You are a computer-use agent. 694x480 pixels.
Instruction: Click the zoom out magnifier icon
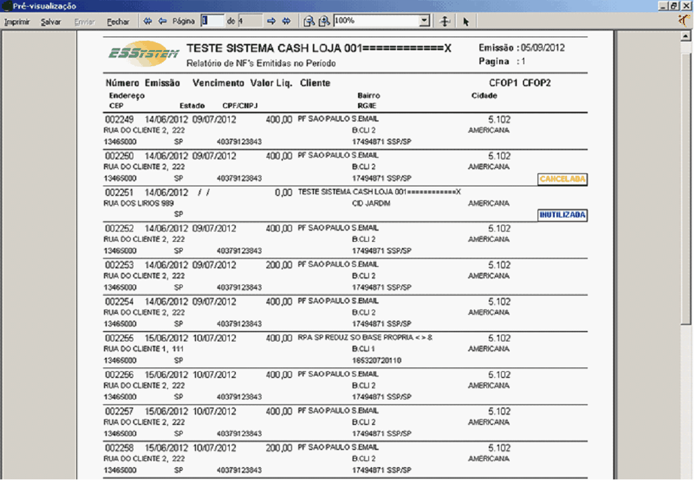pyautogui.click(x=309, y=21)
